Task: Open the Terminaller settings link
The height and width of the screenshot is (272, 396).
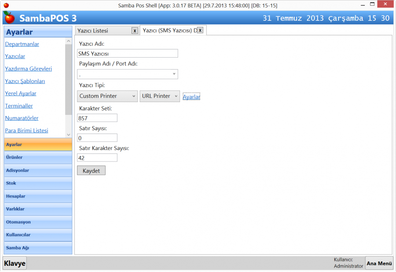Action: pos(19,106)
